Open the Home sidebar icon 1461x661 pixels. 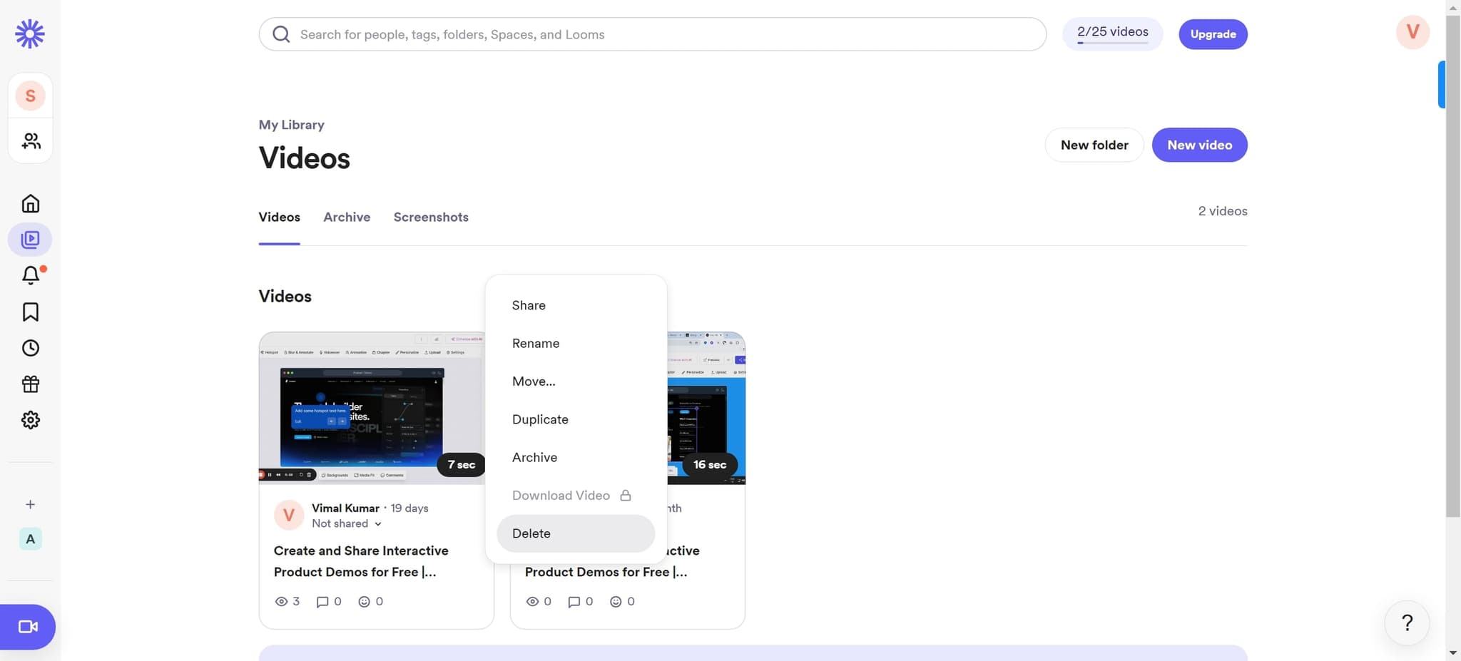(30, 204)
